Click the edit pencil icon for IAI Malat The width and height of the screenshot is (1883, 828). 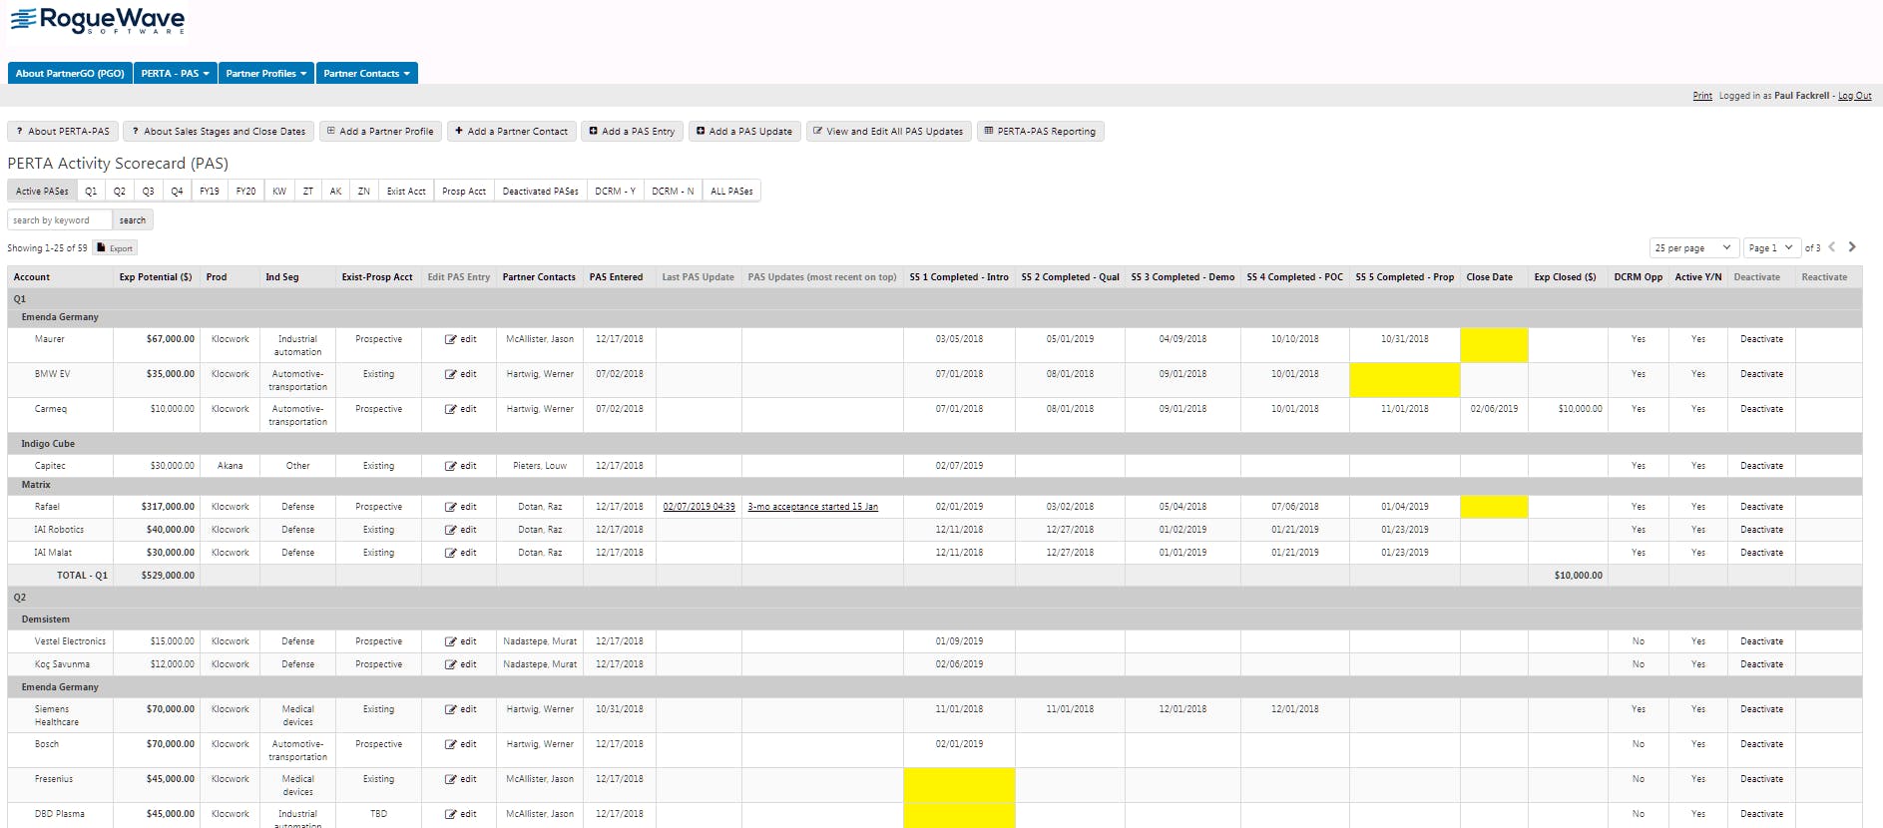click(x=451, y=553)
